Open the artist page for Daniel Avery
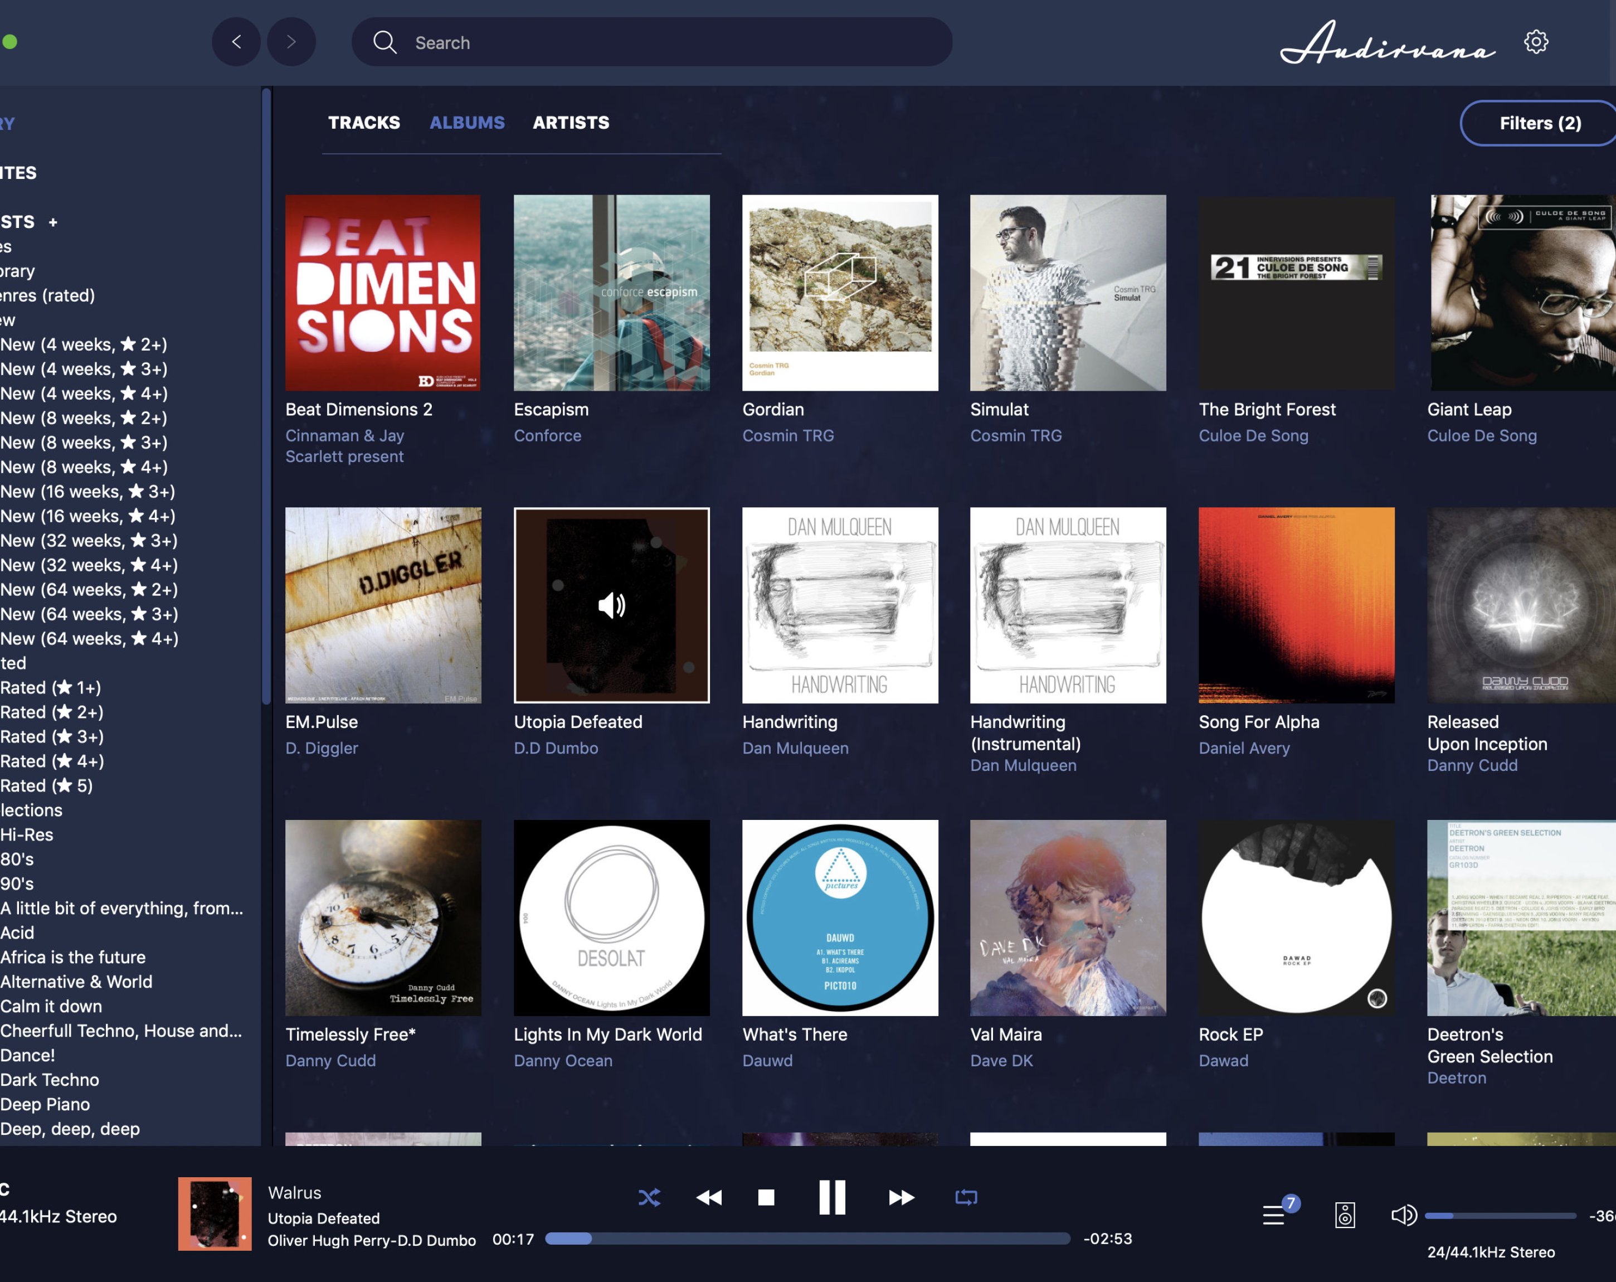The image size is (1616, 1282). [1244, 747]
